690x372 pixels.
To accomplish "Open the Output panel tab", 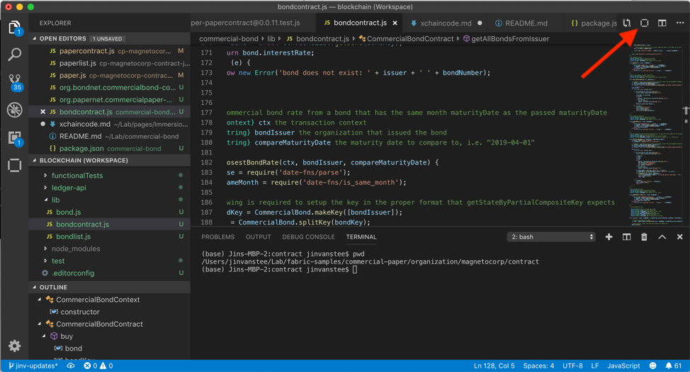I will point(259,237).
